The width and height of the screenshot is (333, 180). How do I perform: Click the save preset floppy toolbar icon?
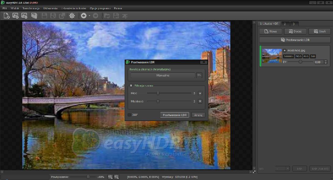[x=116, y=16]
